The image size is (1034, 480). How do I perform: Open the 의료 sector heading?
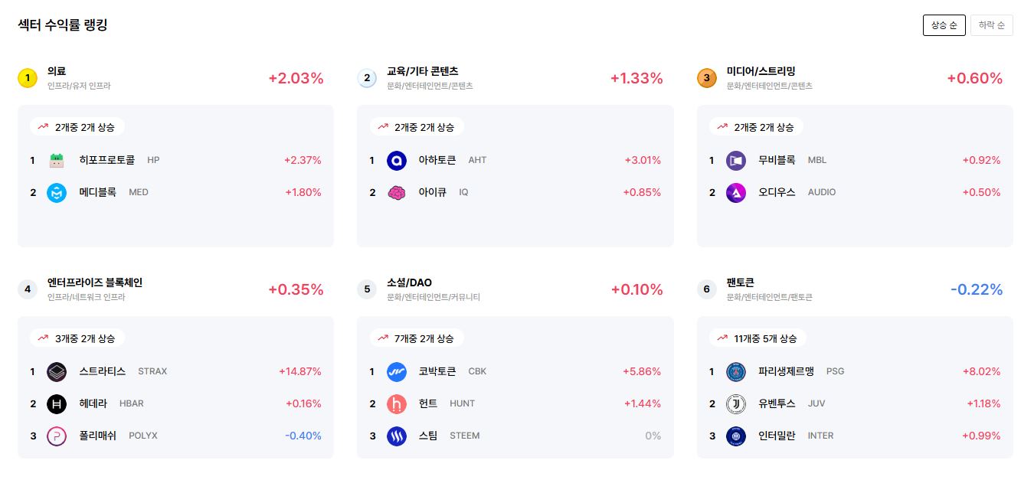click(57, 71)
